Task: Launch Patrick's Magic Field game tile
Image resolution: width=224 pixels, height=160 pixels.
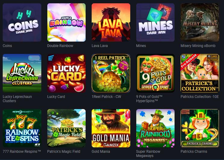Action: (x=66, y=128)
